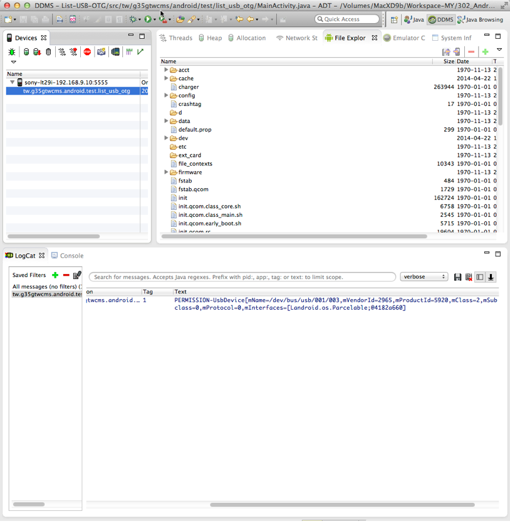Click the green debug process bug icon
The height and width of the screenshot is (531, 510).
(x=12, y=52)
